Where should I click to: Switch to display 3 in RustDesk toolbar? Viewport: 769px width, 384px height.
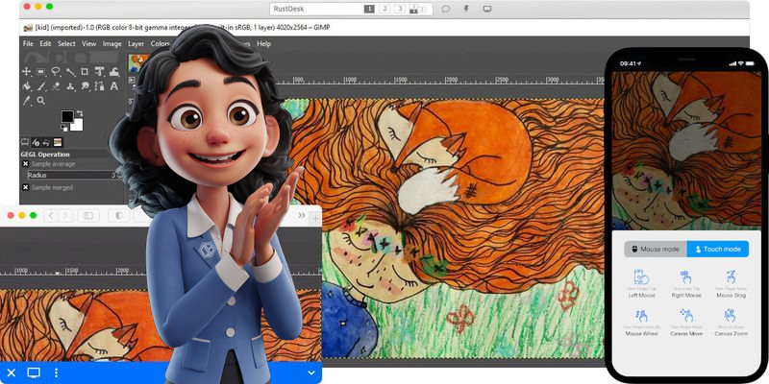coord(400,9)
